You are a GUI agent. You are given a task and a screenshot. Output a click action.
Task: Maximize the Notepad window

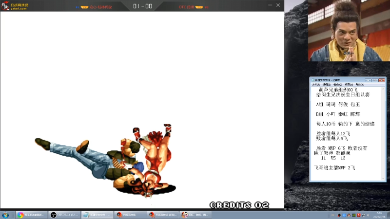coord(375,80)
